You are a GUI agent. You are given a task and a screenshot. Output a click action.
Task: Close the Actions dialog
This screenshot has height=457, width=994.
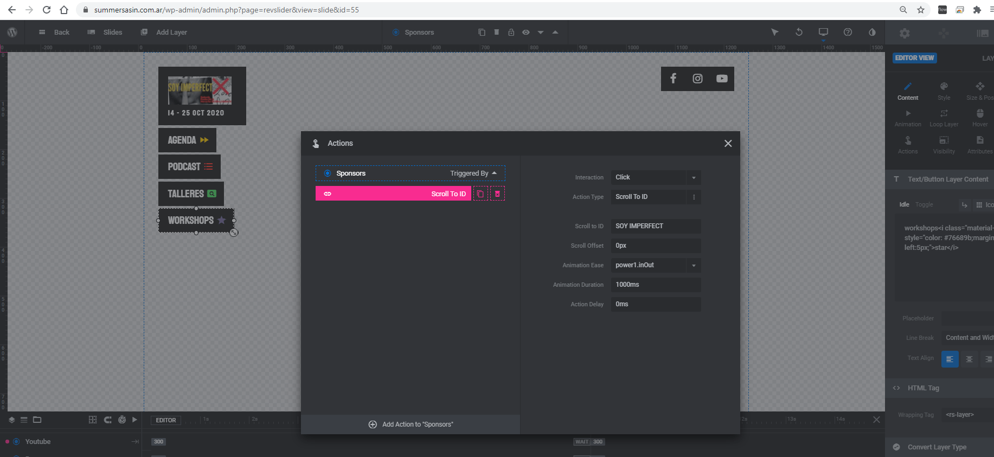coord(728,143)
